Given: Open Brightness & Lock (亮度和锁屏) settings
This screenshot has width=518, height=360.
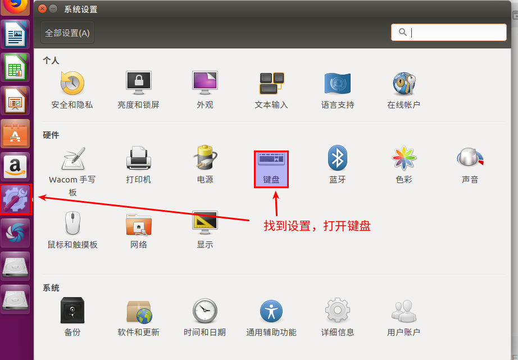Looking at the screenshot, I should click(138, 90).
